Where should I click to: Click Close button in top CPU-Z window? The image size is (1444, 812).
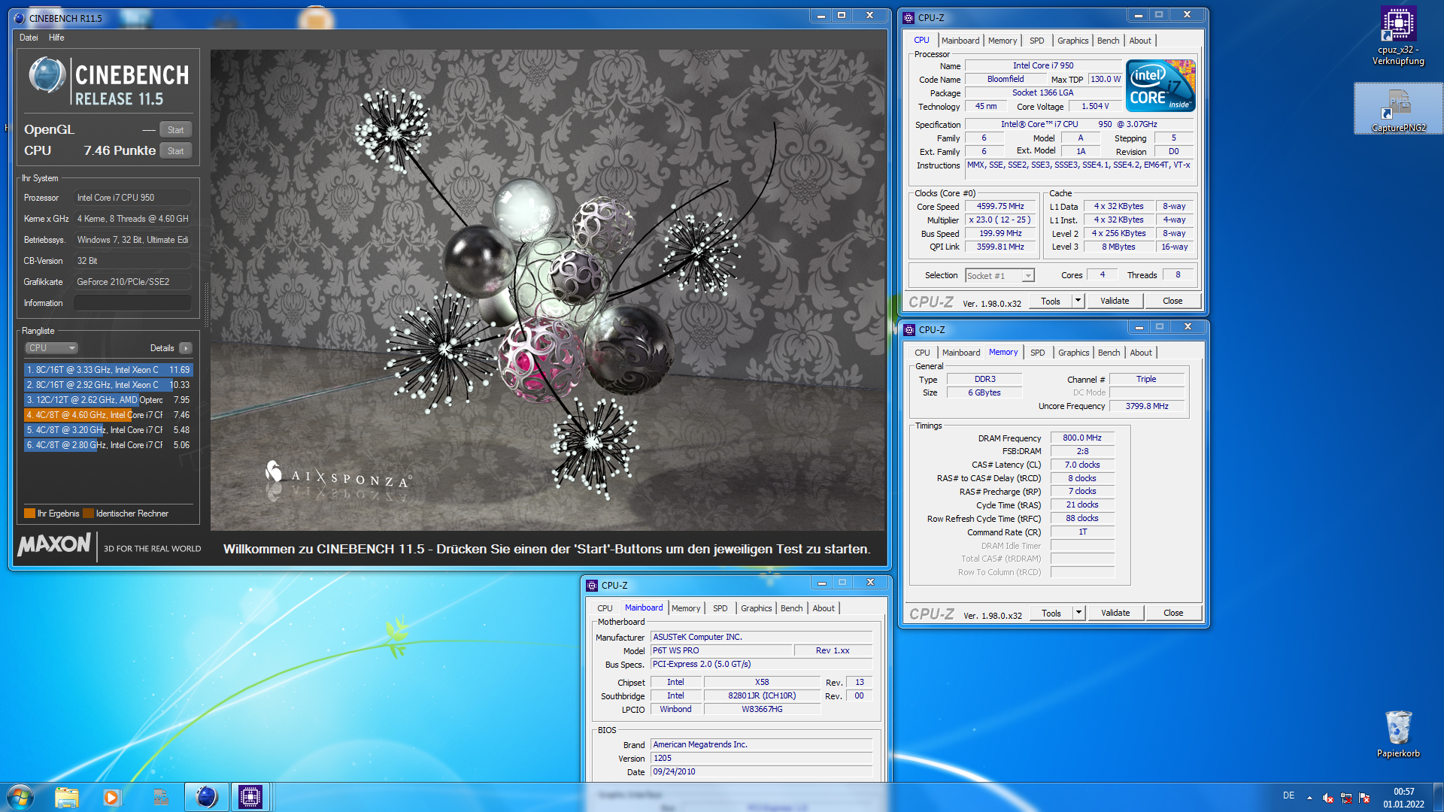point(1172,301)
